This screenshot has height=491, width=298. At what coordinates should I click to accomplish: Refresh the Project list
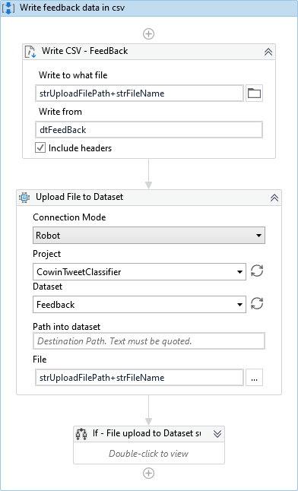(257, 271)
